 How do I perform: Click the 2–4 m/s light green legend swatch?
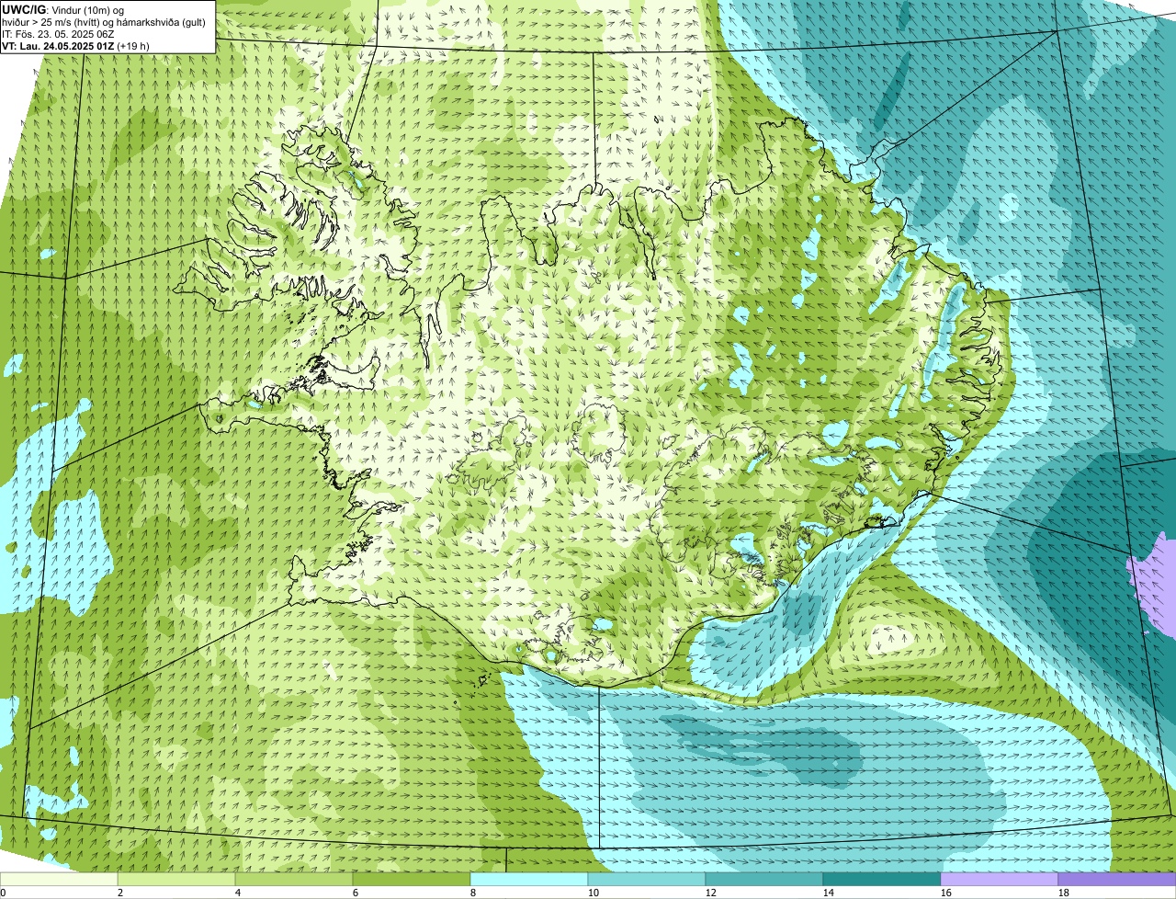[x=176, y=880]
